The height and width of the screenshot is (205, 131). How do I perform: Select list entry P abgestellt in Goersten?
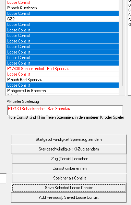pyautogui.click(x=62, y=91)
